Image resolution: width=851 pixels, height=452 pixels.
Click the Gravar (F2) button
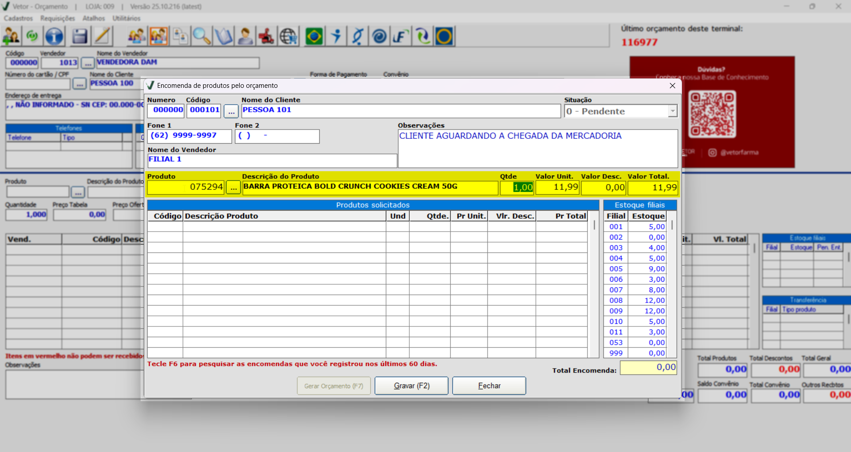coord(412,386)
